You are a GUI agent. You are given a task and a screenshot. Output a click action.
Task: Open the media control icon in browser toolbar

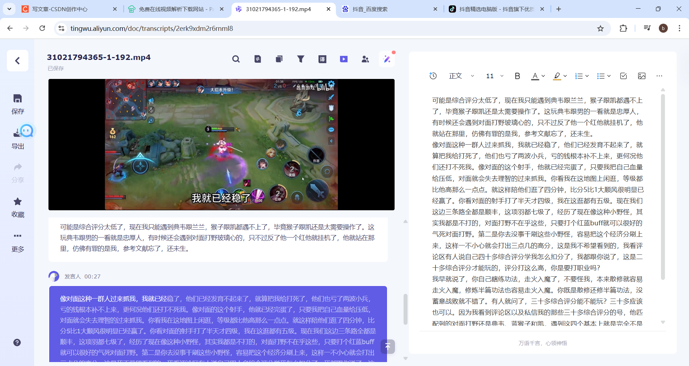(647, 28)
